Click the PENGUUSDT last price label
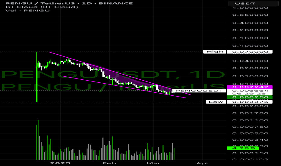281x166 pixels. (x=199, y=91)
